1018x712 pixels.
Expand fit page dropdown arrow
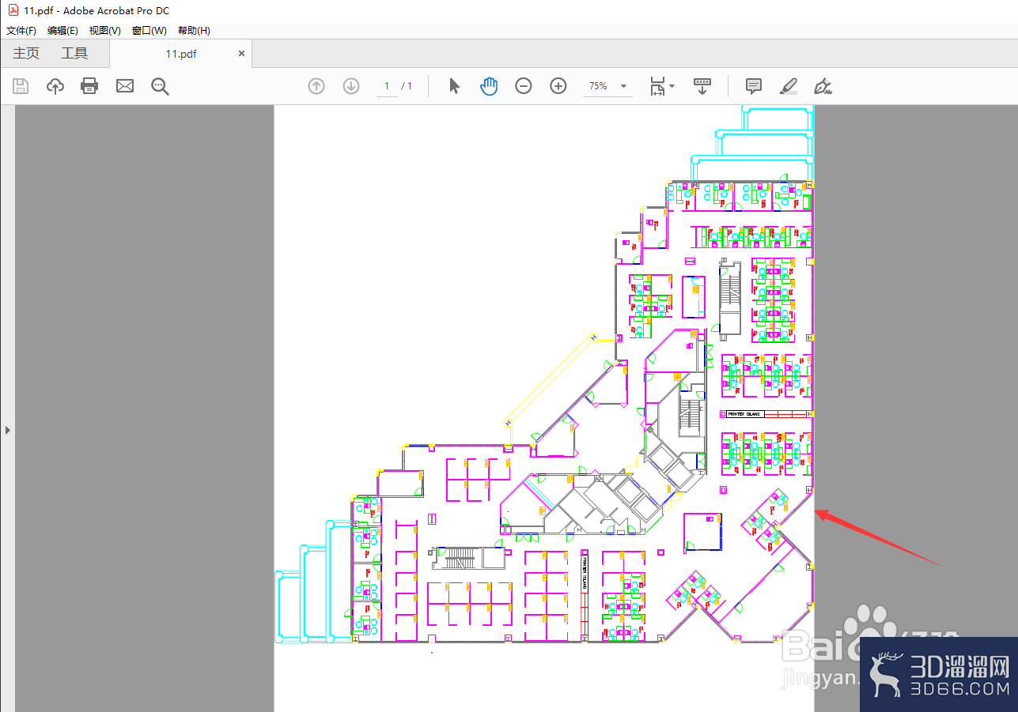tap(672, 85)
